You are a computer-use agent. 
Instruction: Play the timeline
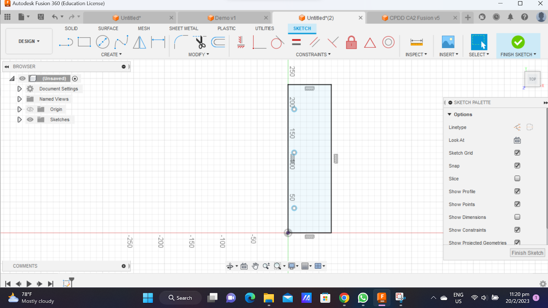point(29,284)
